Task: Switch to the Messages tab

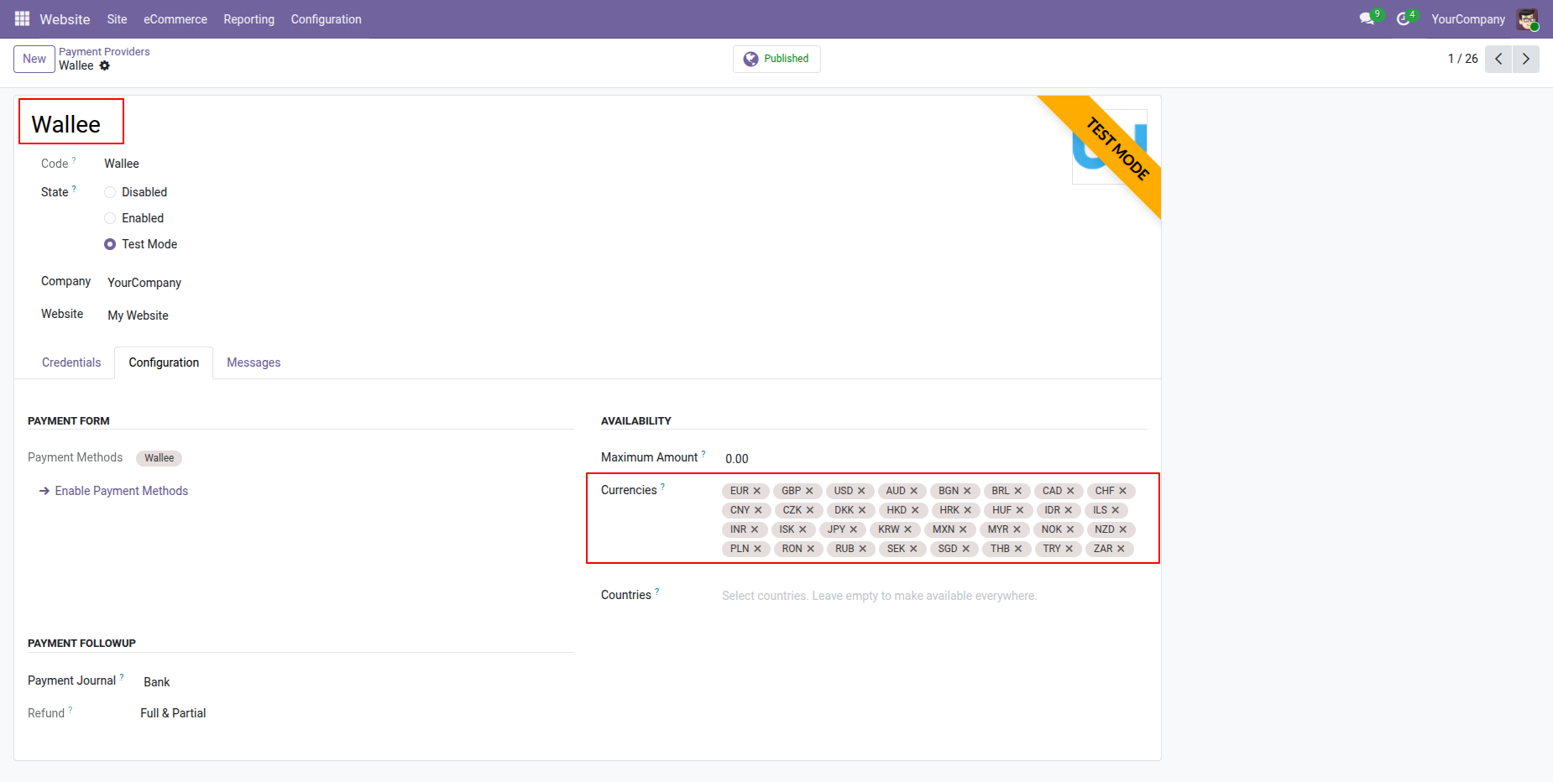Action: 254,362
